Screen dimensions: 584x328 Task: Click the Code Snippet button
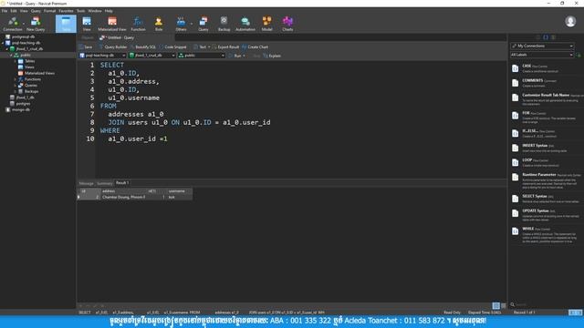172,47
